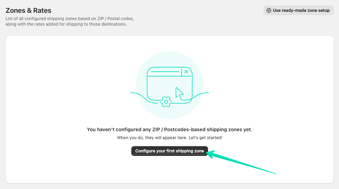Click the illustrated browser window title bar
The width and height of the screenshot is (339, 189).
coord(164,72)
